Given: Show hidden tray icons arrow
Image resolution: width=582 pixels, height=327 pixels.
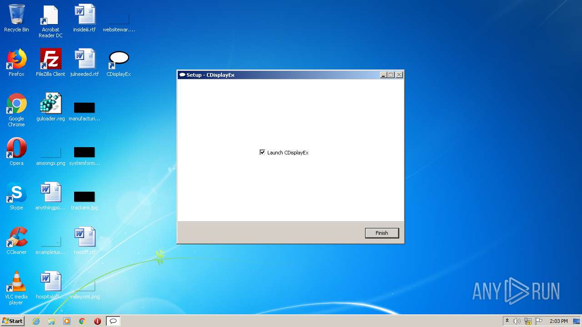Looking at the screenshot, I should 507,321.
